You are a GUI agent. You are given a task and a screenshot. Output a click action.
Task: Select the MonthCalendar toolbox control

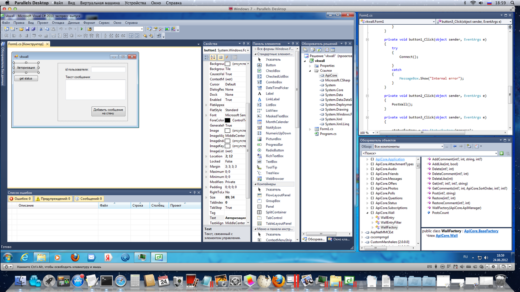click(277, 122)
